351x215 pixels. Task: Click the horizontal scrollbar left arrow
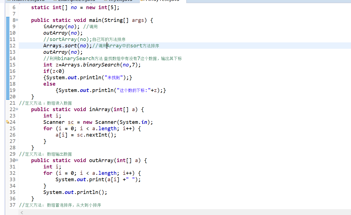click(22, 213)
